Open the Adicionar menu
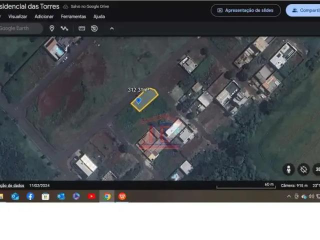Image resolution: width=320 pixels, height=240 pixels. click(x=44, y=16)
